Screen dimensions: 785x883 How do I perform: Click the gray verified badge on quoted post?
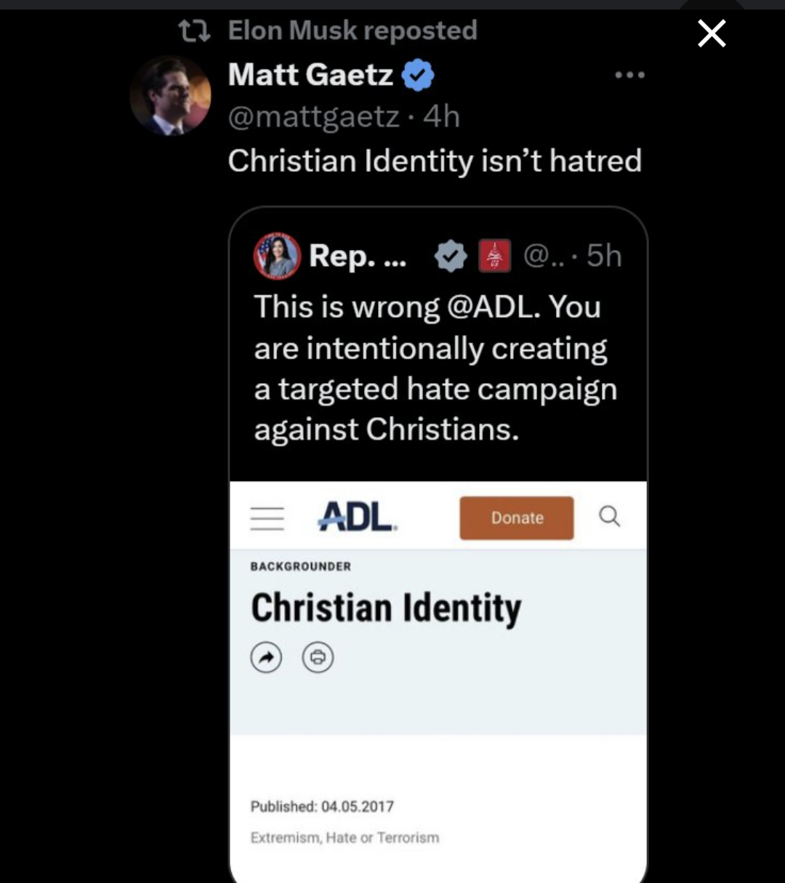[451, 256]
